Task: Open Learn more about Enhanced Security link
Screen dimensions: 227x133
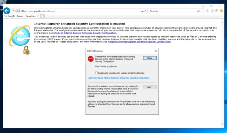Action: (119, 78)
